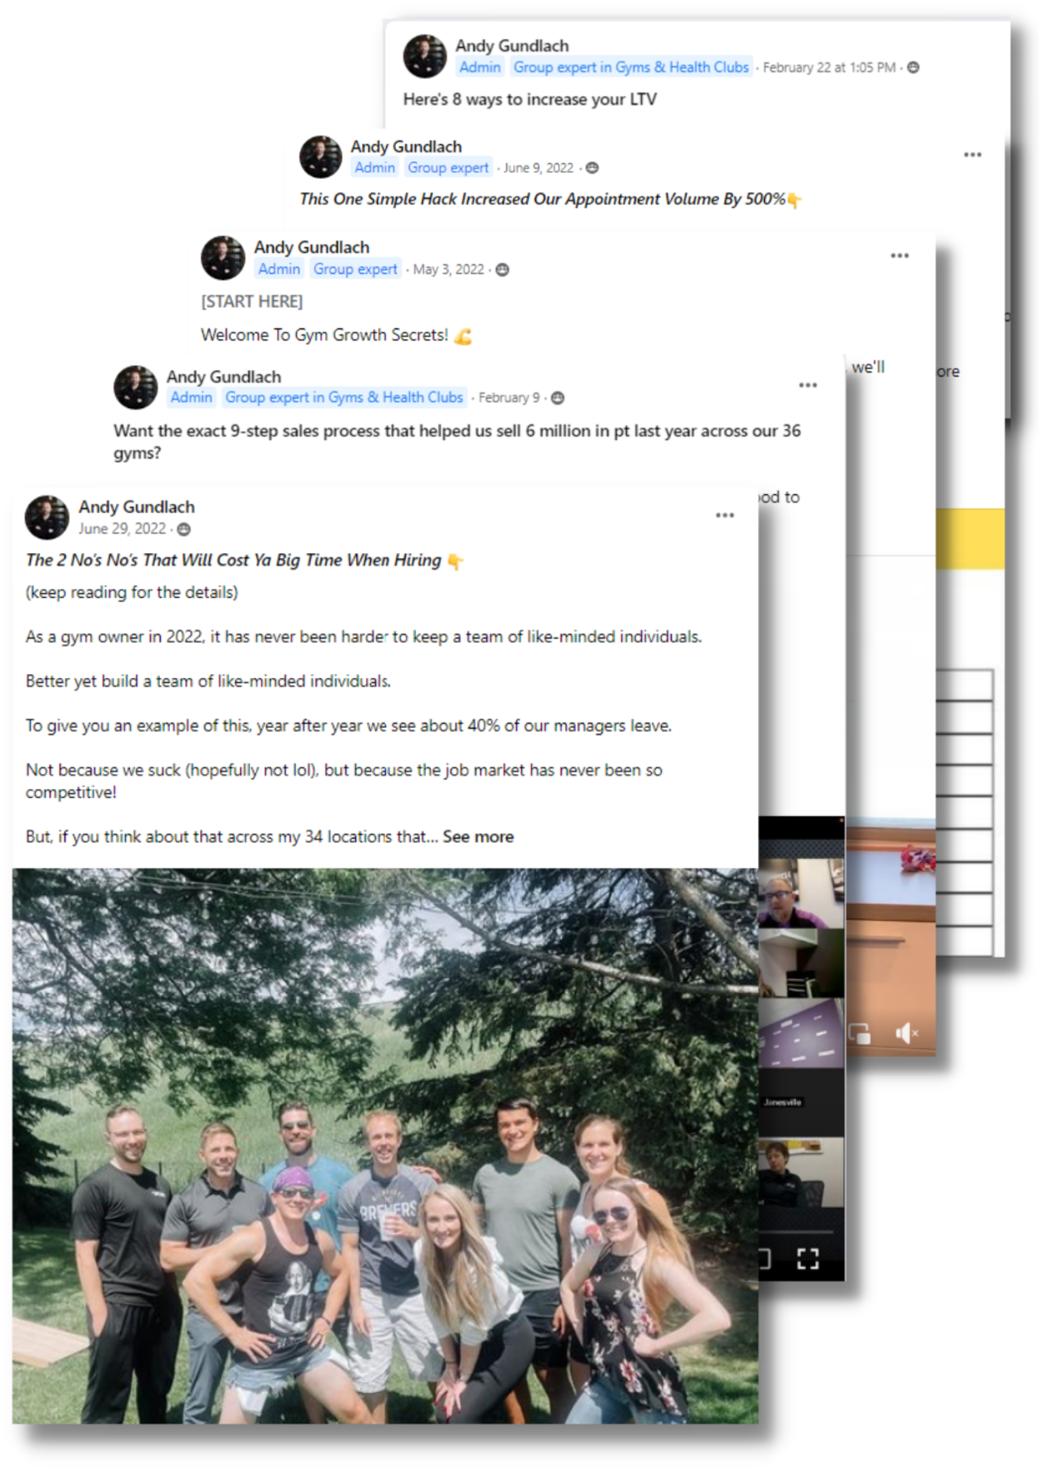Click the Admin badge on February 22 post
This screenshot has width=1039, height=1469.
pos(480,67)
